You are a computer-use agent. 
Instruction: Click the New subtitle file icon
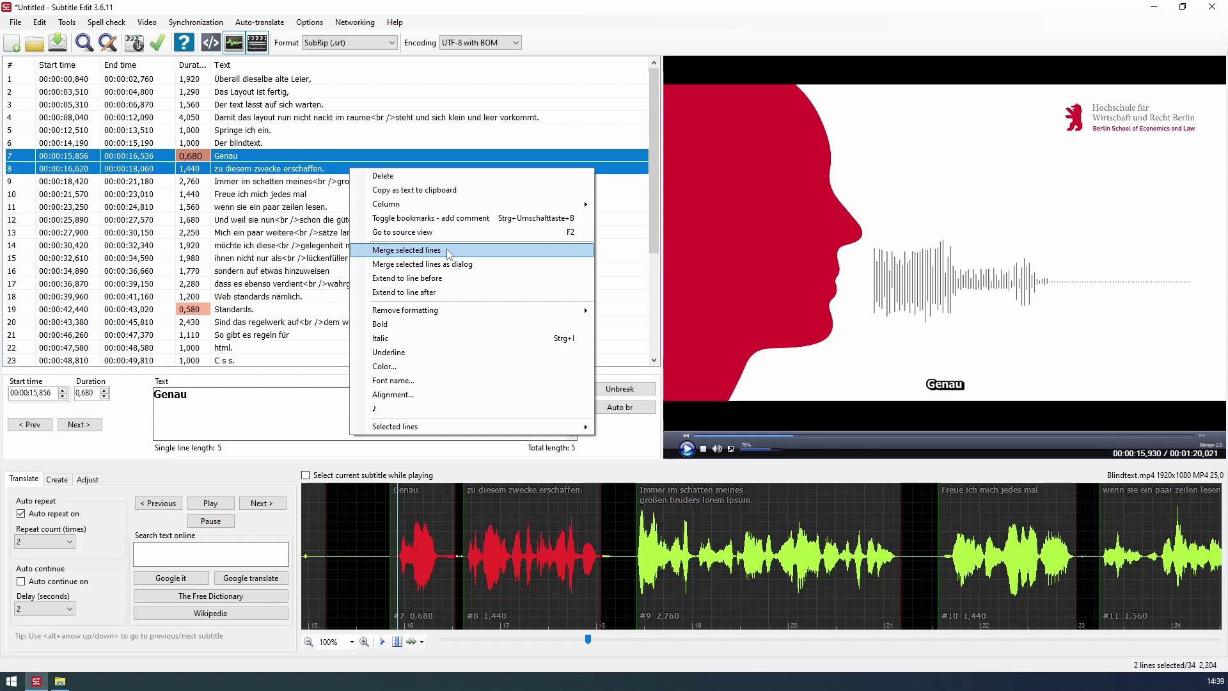(12, 43)
